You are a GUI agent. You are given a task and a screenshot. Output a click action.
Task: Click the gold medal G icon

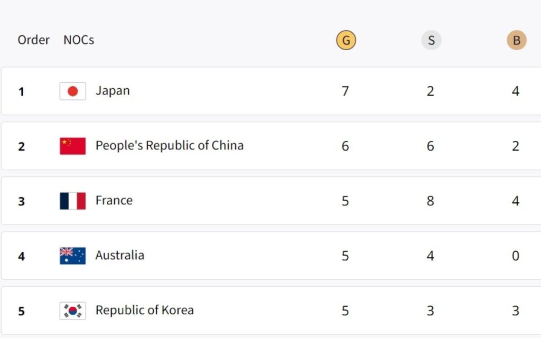346,40
